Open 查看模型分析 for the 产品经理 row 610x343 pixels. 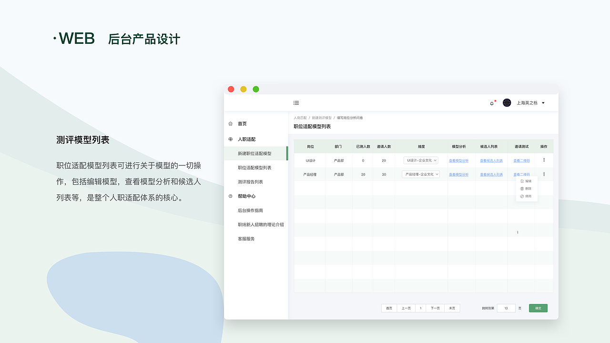click(x=458, y=175)
